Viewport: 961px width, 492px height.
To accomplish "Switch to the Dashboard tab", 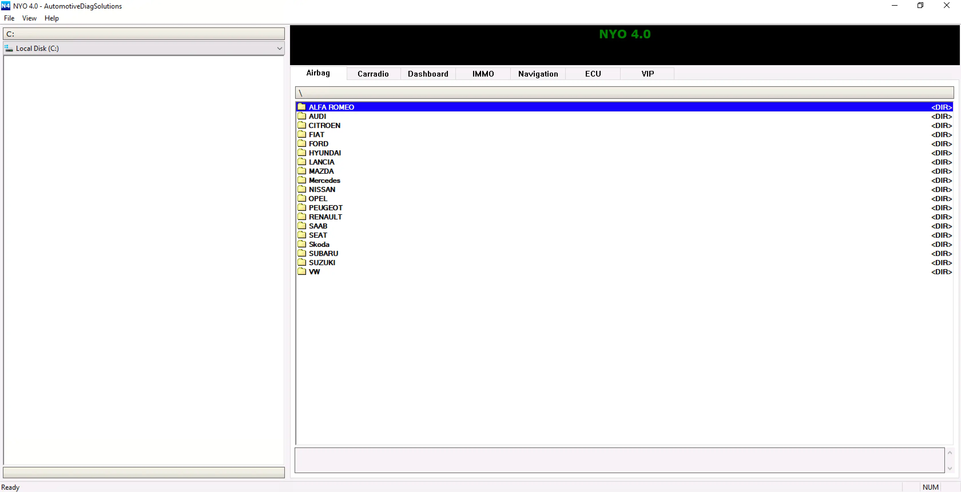I will tap(428, 73).
